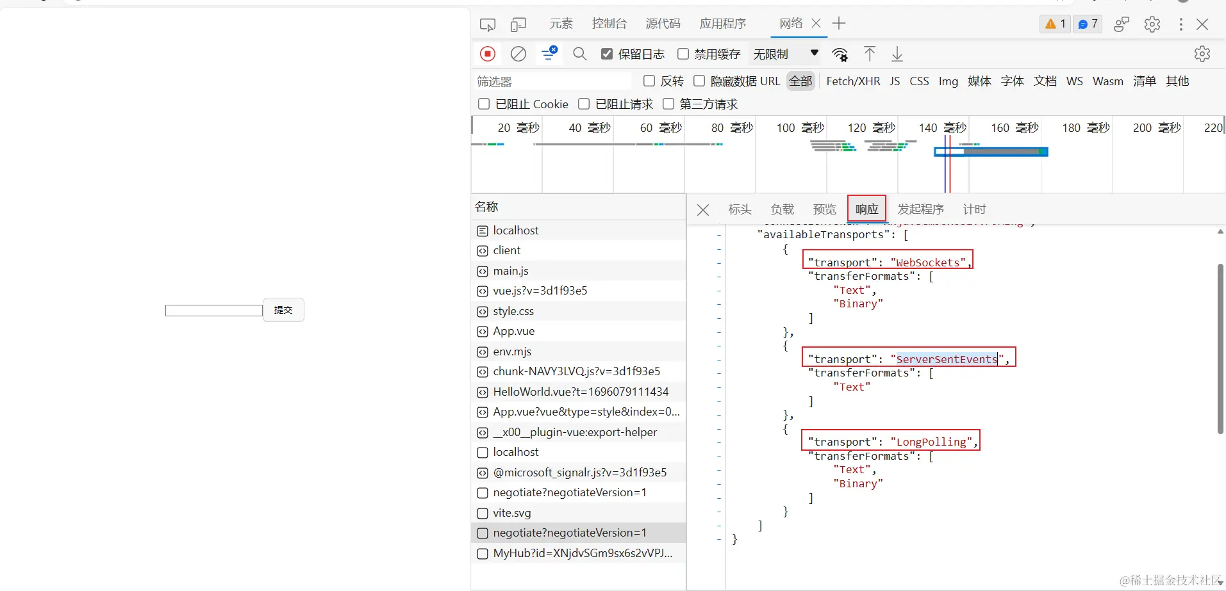
Task: Check 已阻止请求 option
Action: click(584, 104)
